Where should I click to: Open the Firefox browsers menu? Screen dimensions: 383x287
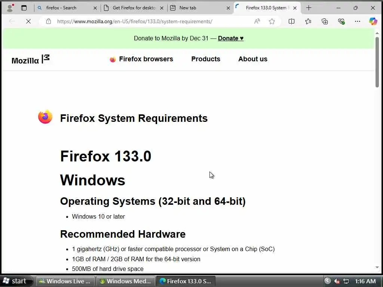[141, 59]
